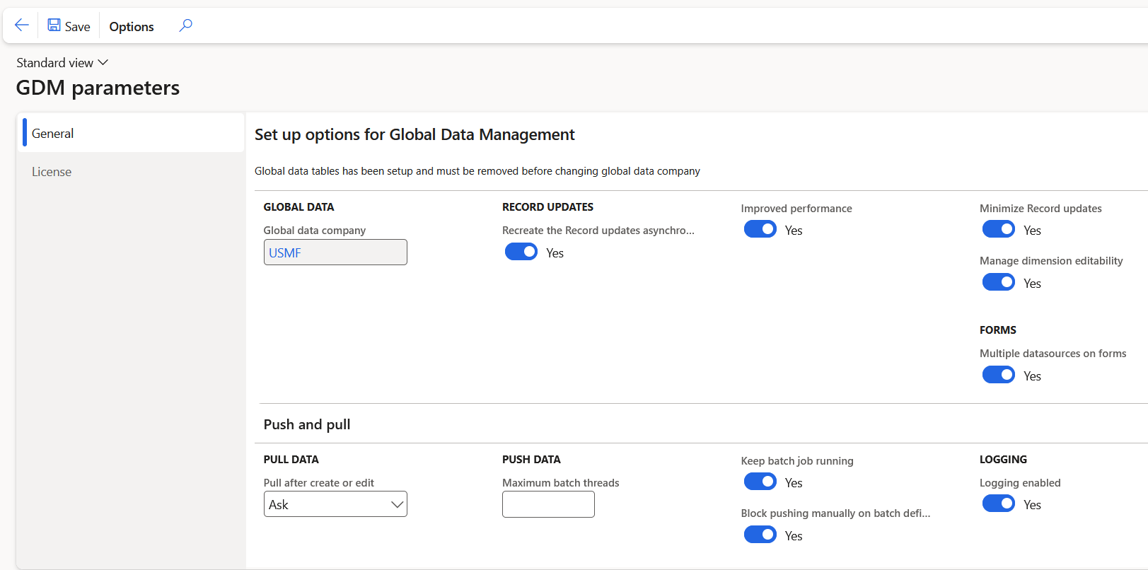Turn off Logging enabled toggle

[x=998, y=504]
